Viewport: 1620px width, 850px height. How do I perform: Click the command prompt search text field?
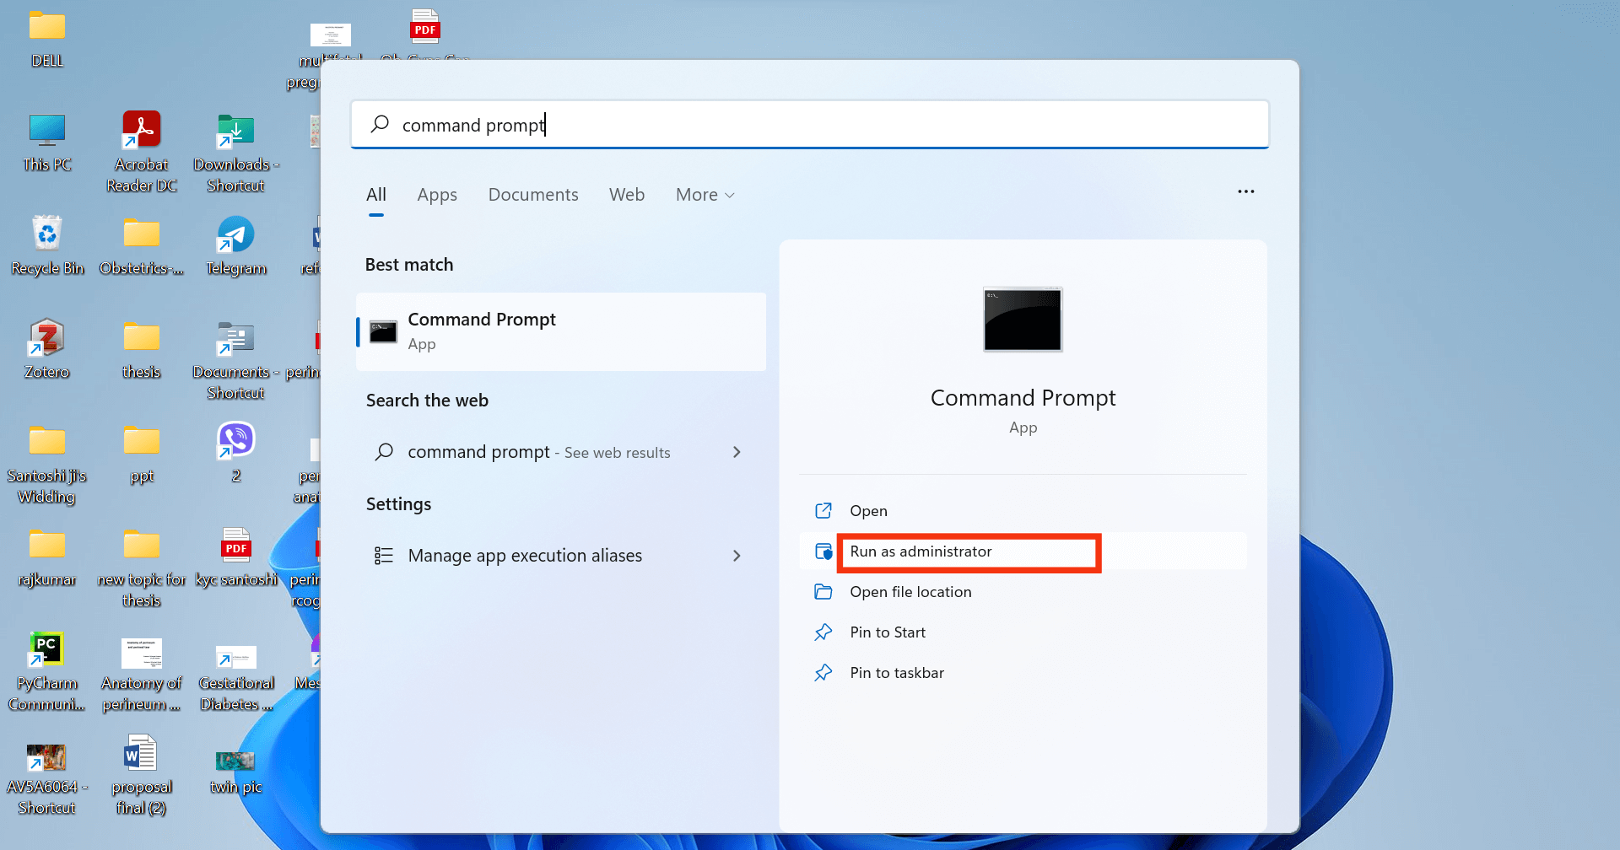[810, 125]
